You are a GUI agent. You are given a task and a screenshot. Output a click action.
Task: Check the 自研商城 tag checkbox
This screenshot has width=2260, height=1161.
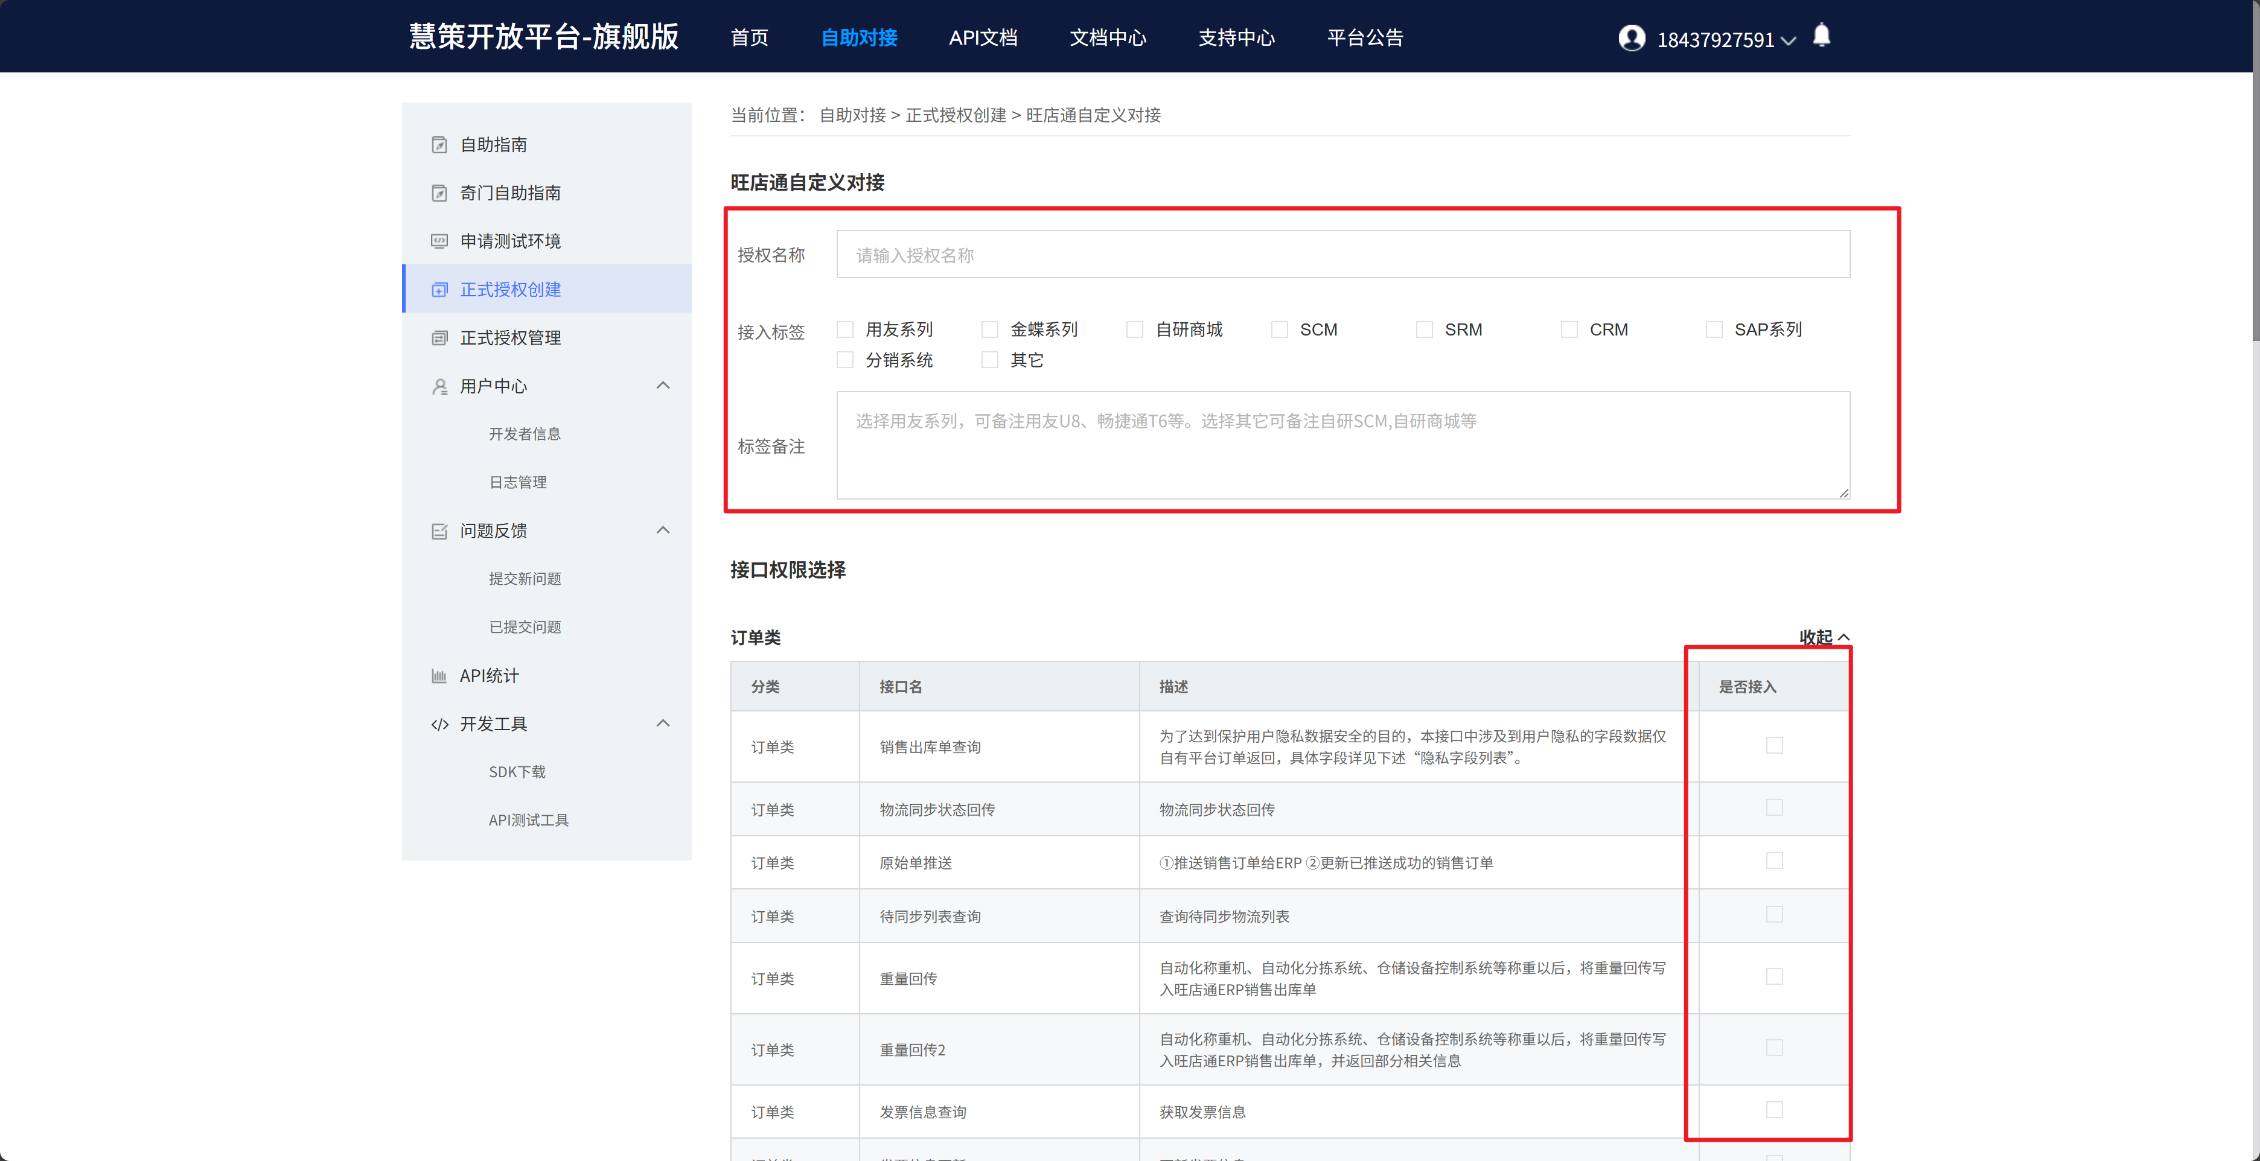pyautogui.click(x=1134, y=329)
